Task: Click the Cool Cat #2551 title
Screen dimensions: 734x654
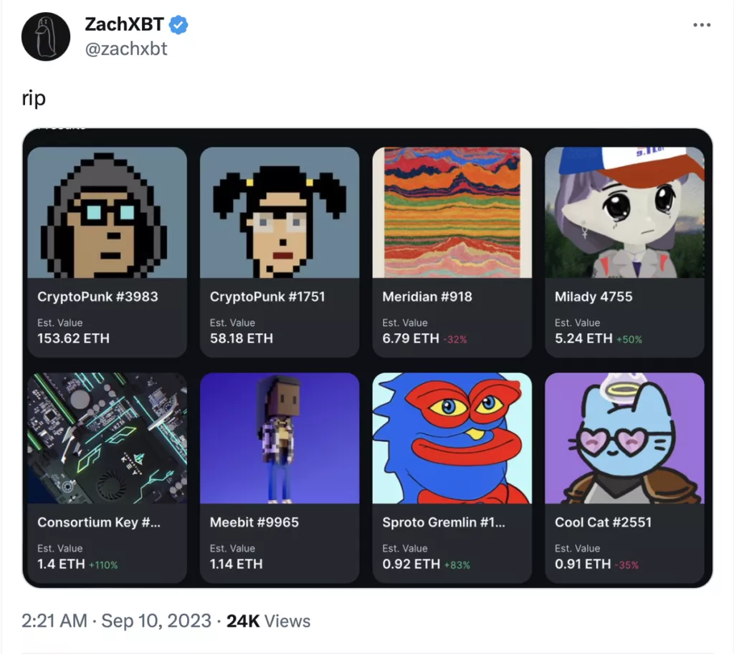Action: pos(603,522)
